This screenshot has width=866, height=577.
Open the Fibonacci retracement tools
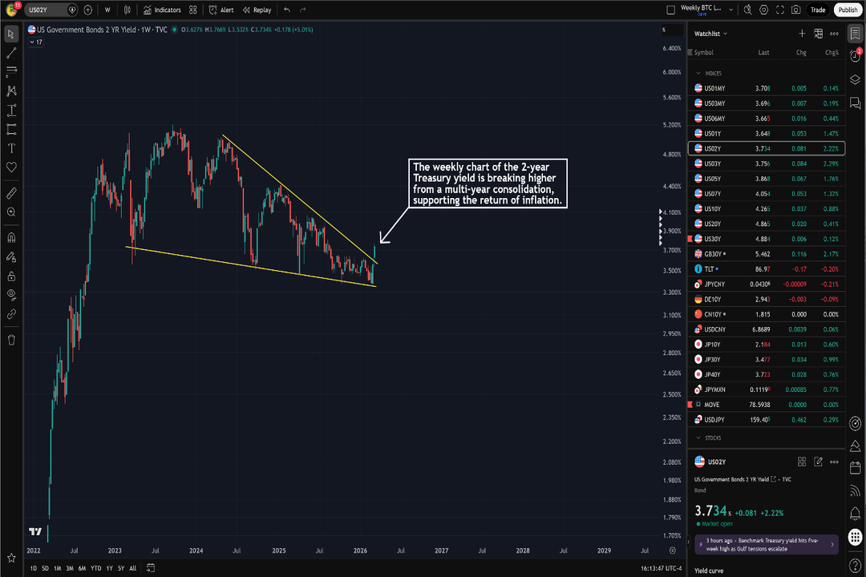pyautogui.click(x=11, y=71)
